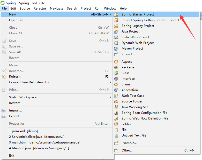Click the Source Folder icon

tap(116, 101)
